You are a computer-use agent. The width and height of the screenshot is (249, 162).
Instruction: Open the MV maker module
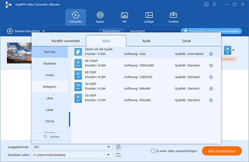click(x=124, y=17)
